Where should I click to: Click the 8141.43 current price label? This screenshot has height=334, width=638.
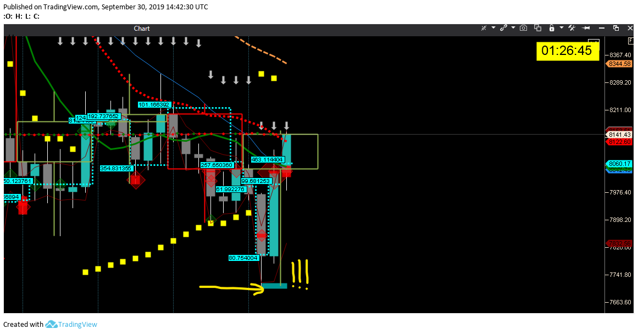tap(619, 135)
